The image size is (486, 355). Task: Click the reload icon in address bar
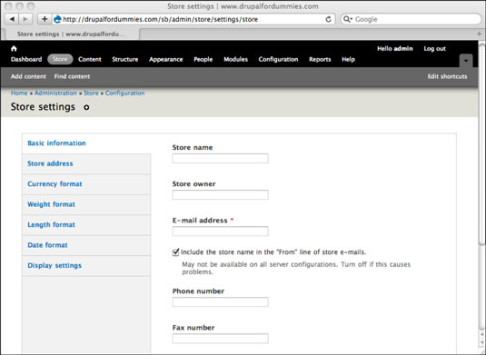(328, 19)
